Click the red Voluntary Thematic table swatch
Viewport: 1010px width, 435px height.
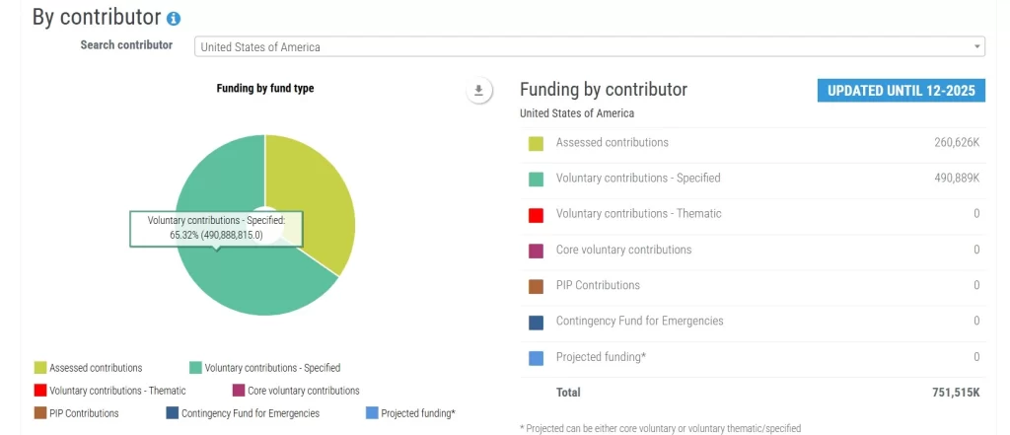tap(536, 214)
